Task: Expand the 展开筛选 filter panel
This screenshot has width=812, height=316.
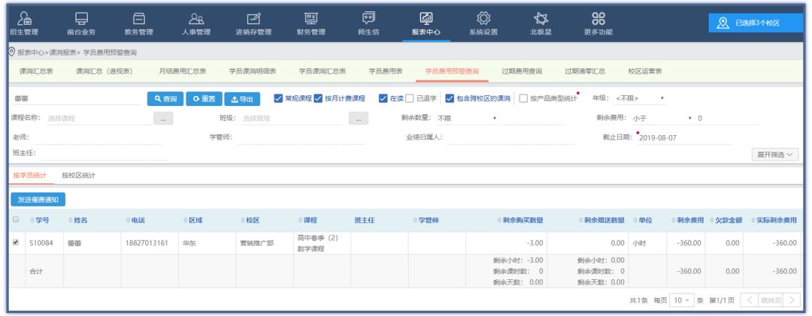Action: tap(777, 154)
